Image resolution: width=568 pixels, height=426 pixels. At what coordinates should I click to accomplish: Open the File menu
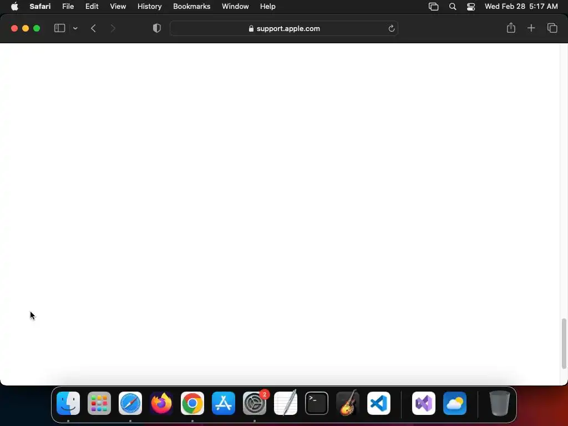click(x=68, y=6)
